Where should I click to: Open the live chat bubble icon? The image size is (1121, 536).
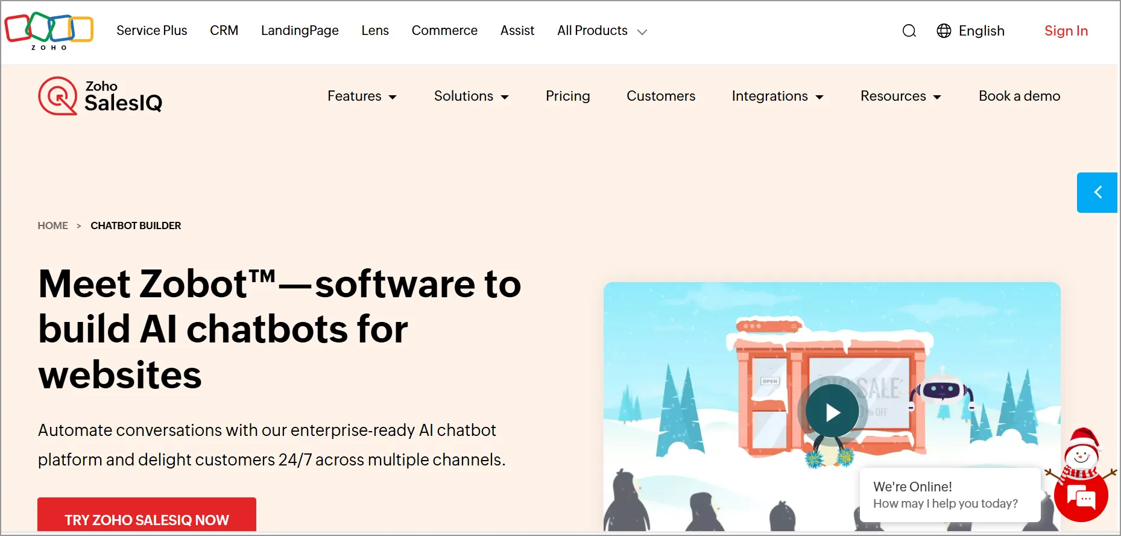(x=1081, y=497)
